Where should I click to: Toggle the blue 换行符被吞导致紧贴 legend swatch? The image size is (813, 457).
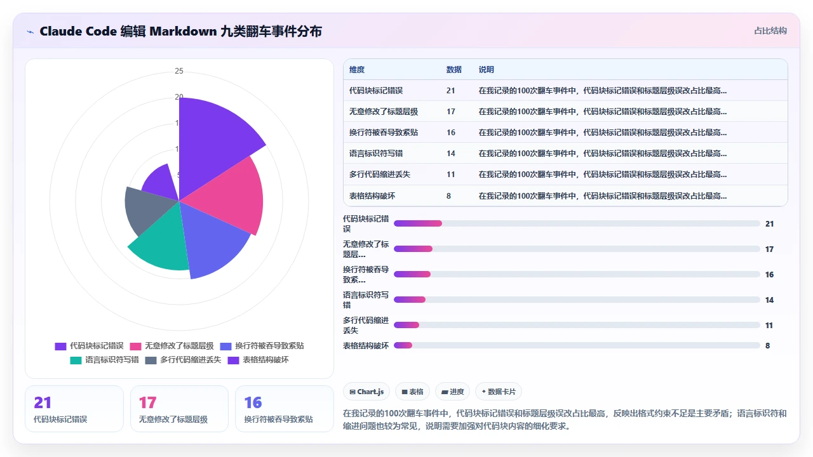pyautogui.click(x=225, y=346)
